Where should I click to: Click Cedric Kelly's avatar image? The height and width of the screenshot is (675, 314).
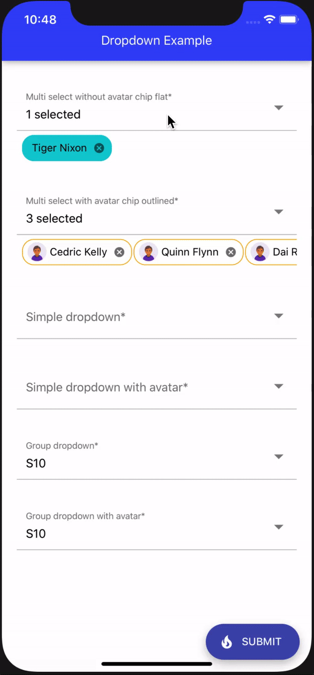click(x=38, y=252)
